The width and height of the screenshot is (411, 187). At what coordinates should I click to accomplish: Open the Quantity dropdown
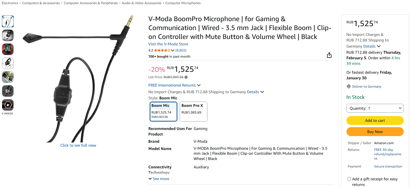coord(375,108)
